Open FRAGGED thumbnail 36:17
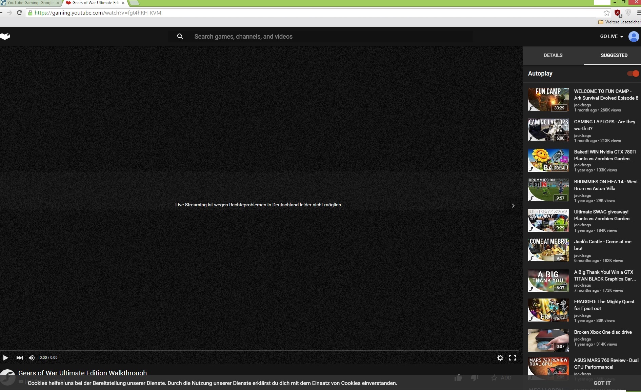Screen dimensions: 641x392 point(548,310)
